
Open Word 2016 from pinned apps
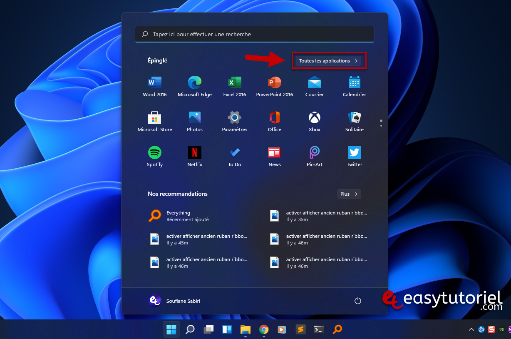coord(155,87)
